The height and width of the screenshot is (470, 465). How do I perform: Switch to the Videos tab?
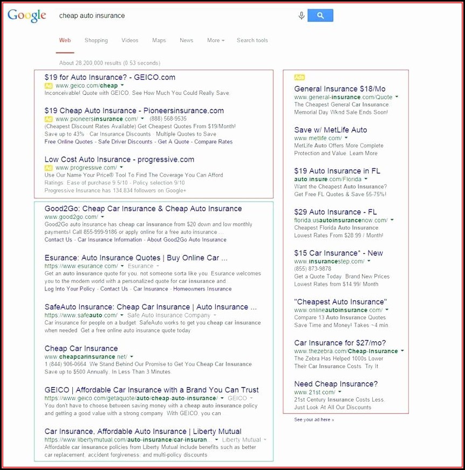click(129, 40)
